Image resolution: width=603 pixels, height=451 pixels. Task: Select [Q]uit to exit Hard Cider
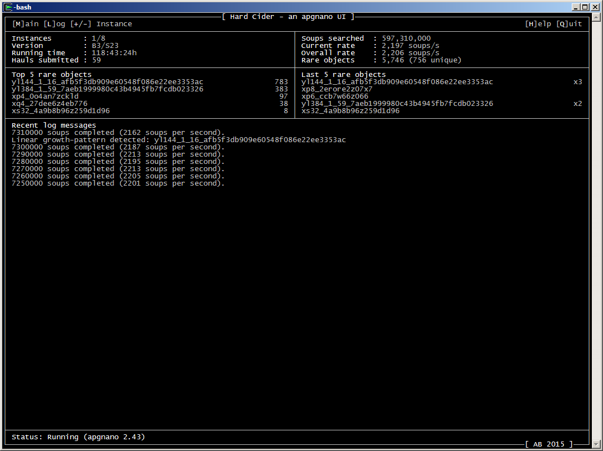point(569,24)
